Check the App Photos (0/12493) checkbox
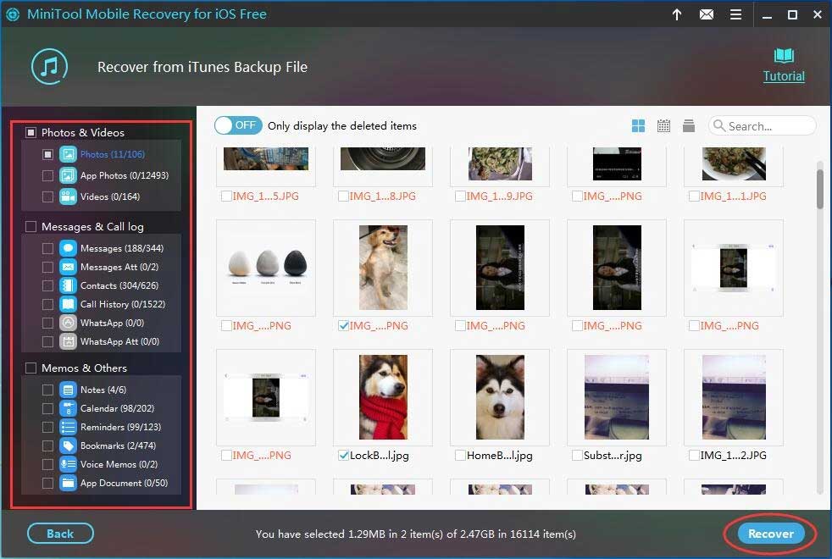Viewport: 832px width, 559px height. tap(47, 175)
